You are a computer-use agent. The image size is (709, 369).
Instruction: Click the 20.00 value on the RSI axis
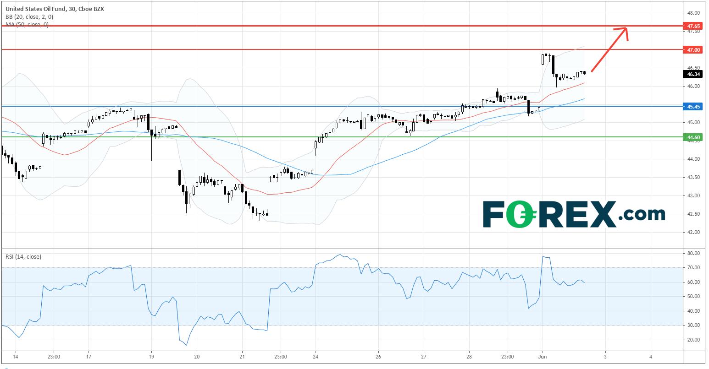(693, 340)
